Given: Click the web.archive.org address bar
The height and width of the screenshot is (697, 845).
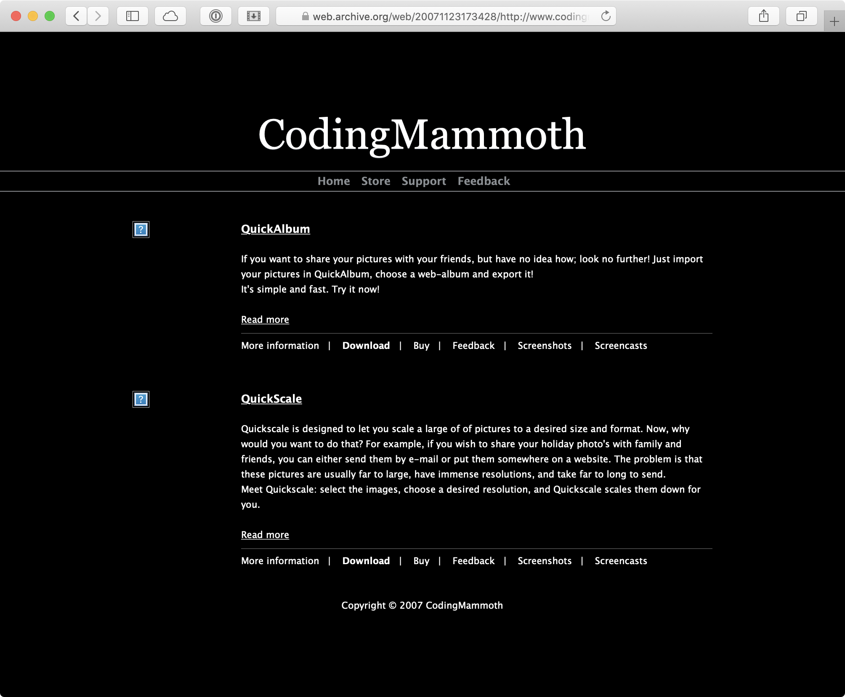Looking at the screenshot, I should coord(446,16).
